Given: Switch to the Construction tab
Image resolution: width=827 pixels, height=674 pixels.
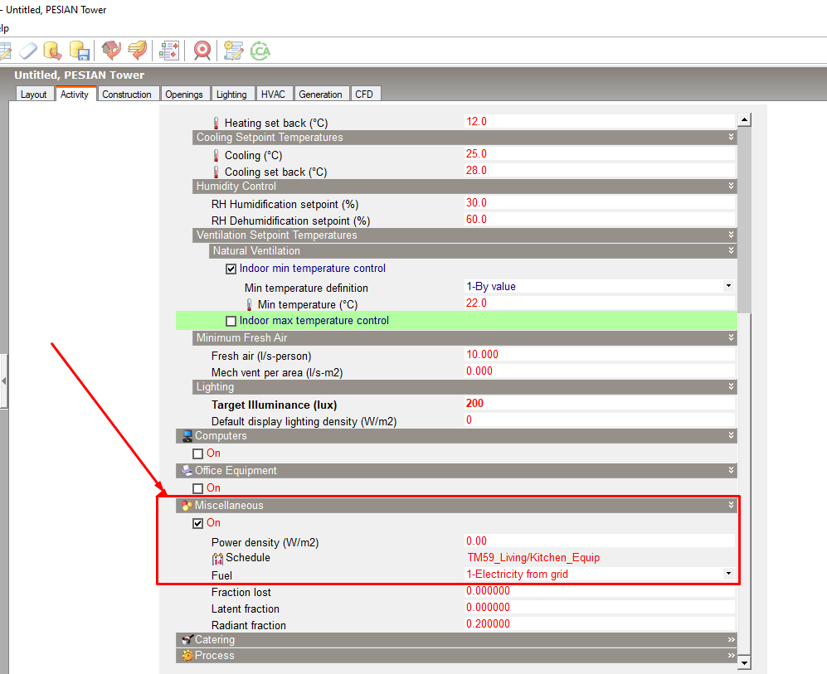Looking at the screenshot, I should click(127, 94).
